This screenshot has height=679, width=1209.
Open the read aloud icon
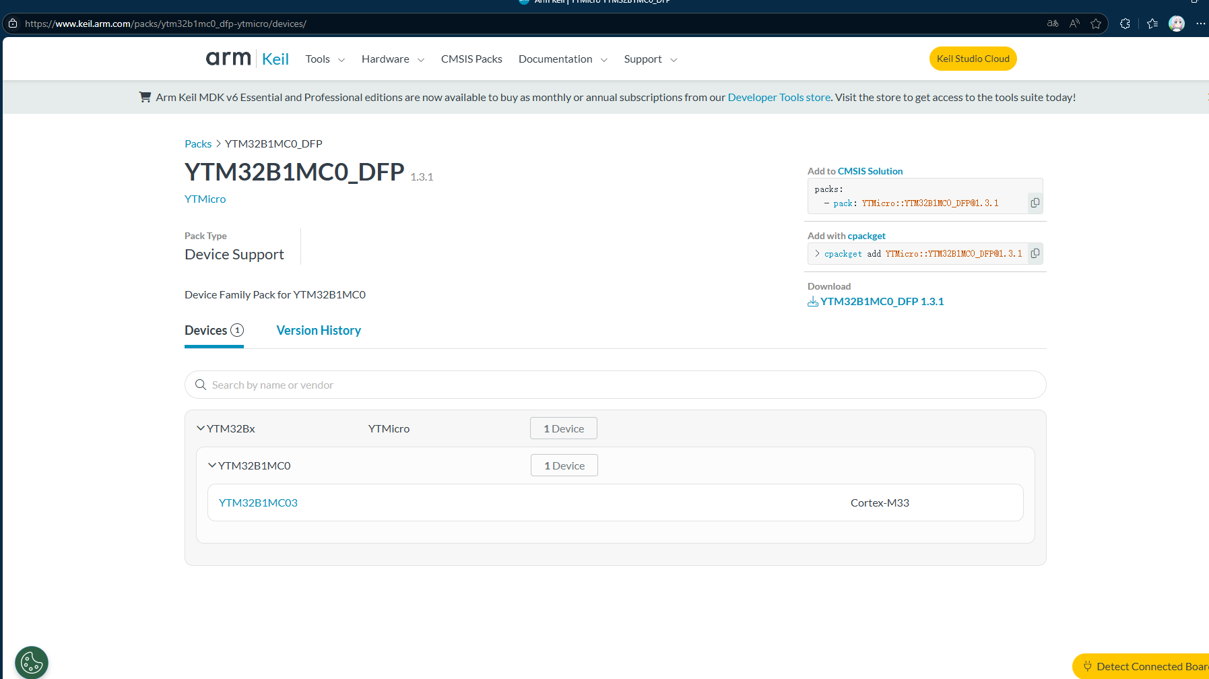[x=1074, y=24]
